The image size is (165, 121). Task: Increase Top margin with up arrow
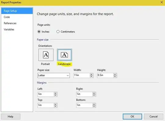(55, 104)
